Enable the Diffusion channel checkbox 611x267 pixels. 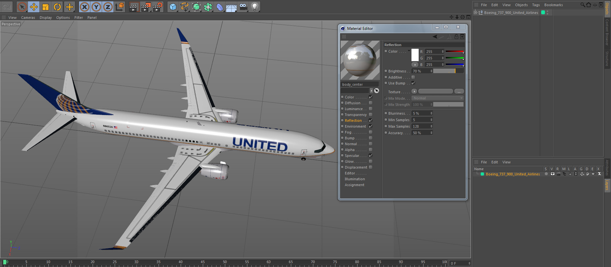(x=370, y=103)
